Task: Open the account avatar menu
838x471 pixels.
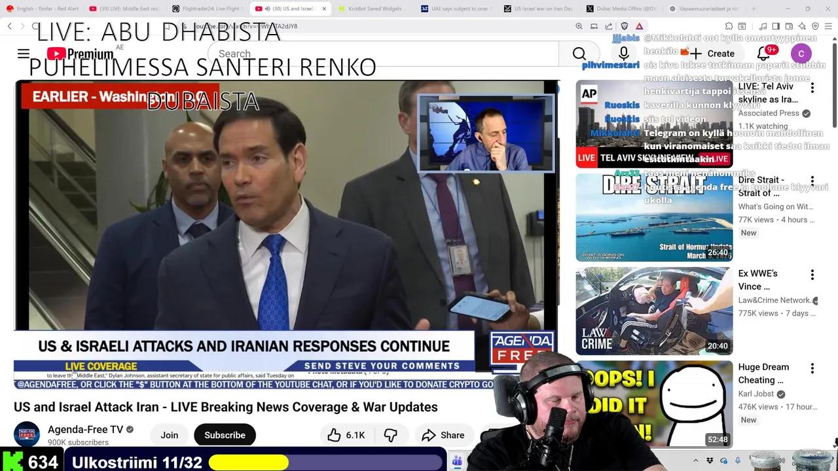Action: (x=801, y=54)
